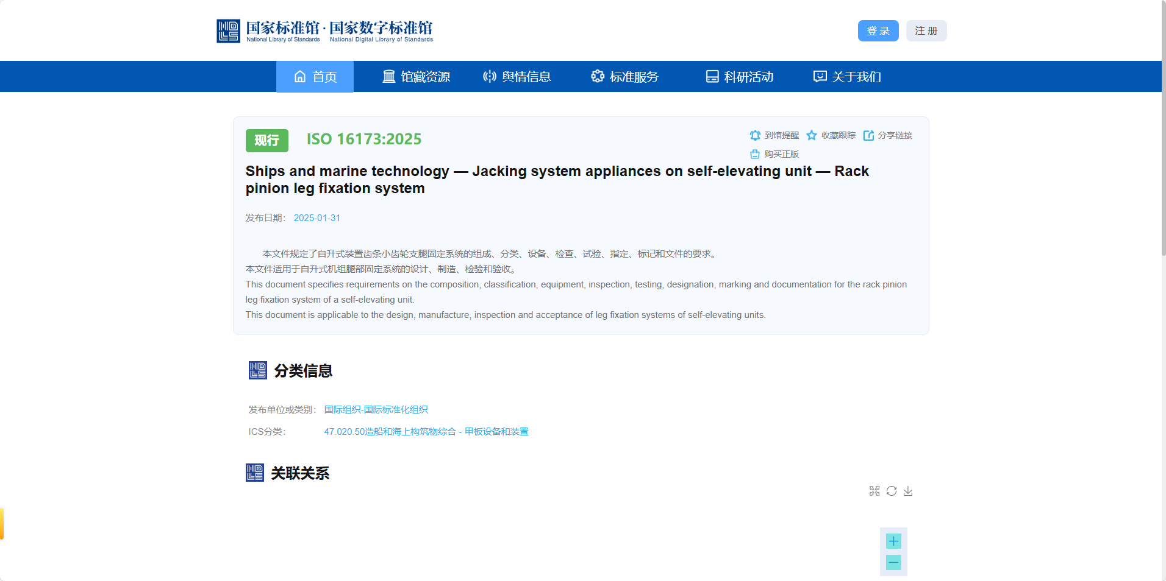Zoom out with the minus button
Screen dimensions: 1166x581
(x=893, y=563)
